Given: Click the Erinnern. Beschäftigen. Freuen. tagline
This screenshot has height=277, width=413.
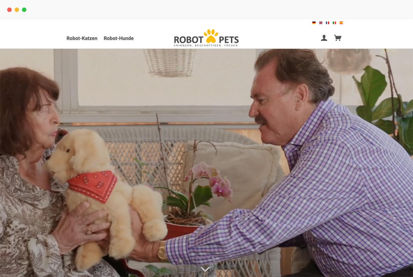Looking at the screenshot, I should (206, 46).
